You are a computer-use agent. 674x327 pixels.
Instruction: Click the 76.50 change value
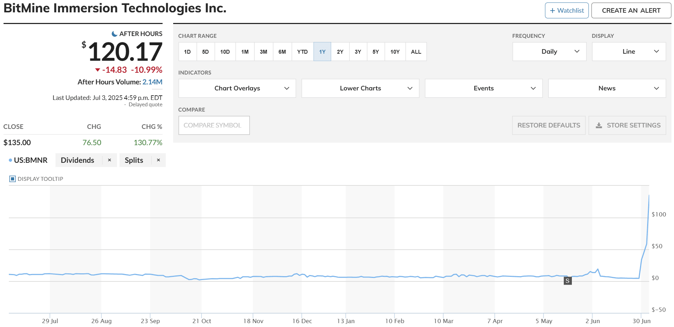92,143
